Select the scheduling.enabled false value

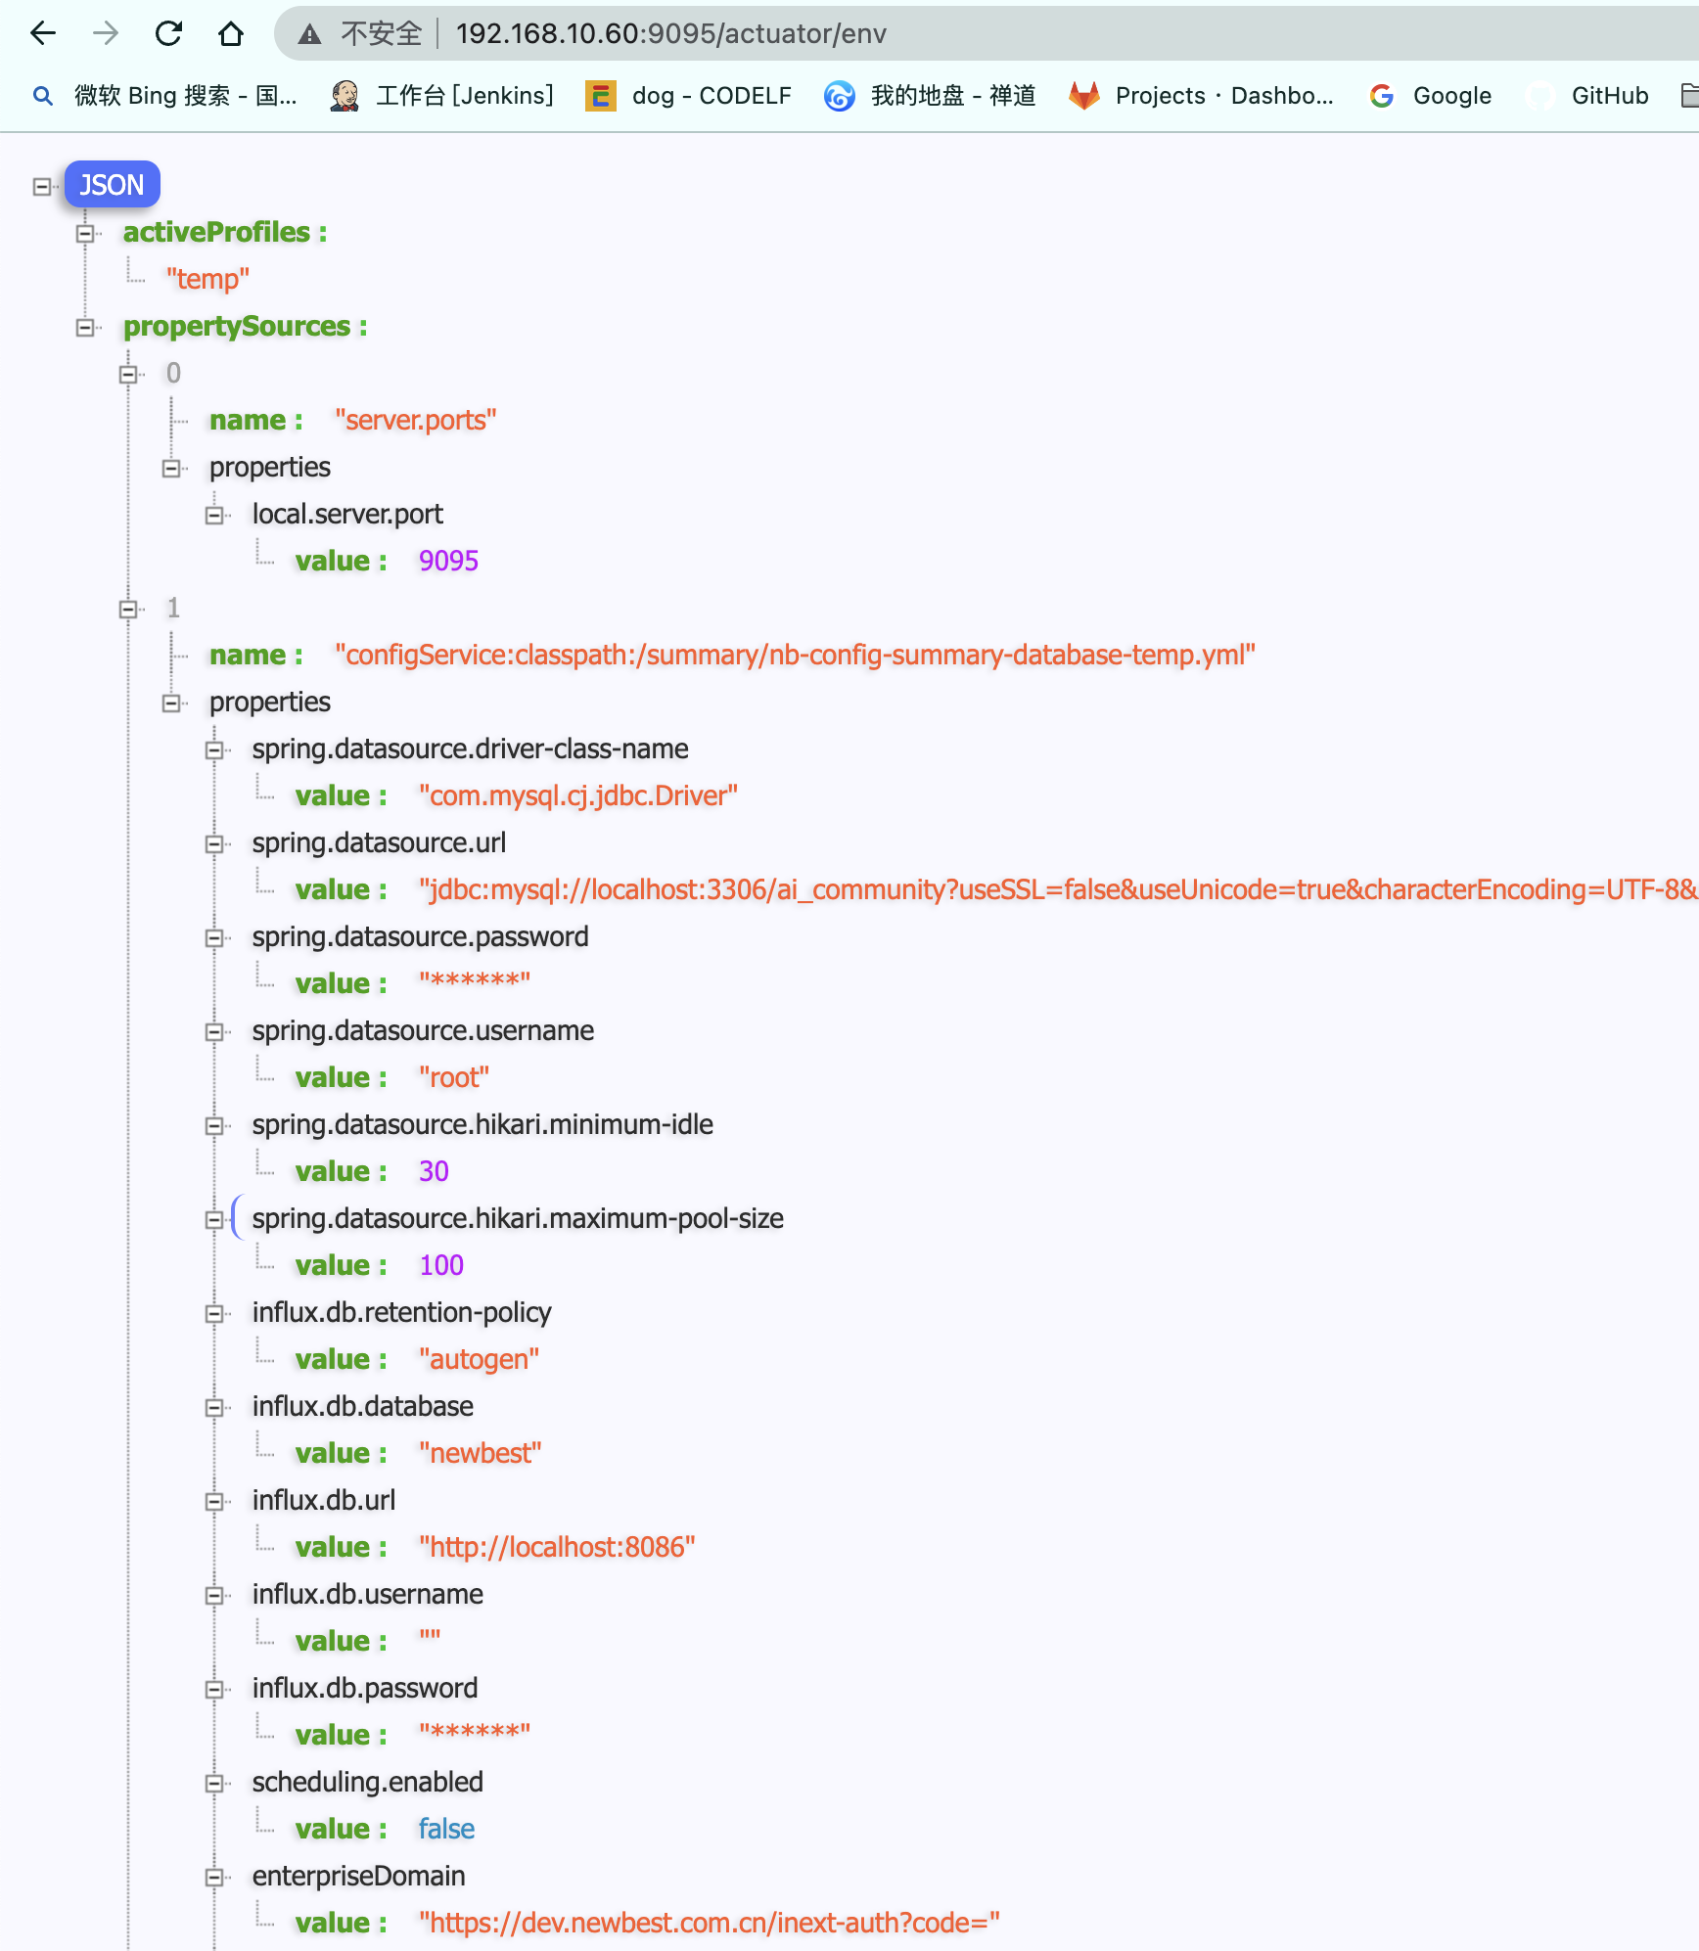click(446, 1829)
